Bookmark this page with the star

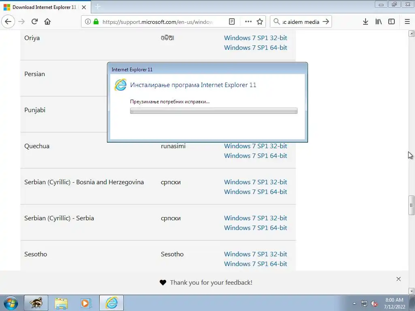coord(260,21)
